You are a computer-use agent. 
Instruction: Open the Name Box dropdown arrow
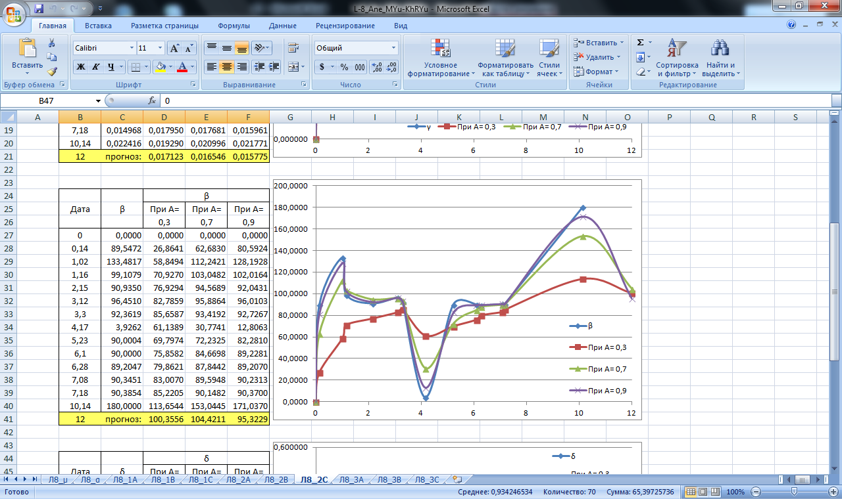pos(99,100)
